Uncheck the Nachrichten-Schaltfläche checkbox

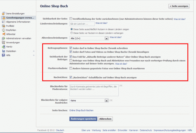(71, 77)
